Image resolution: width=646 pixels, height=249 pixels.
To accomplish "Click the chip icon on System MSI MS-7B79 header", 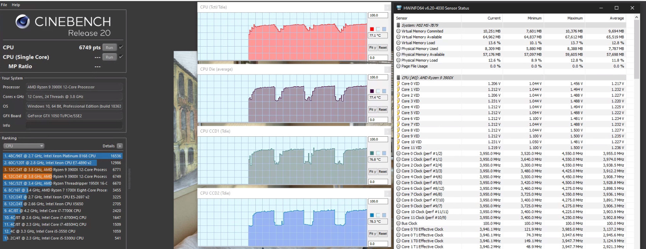I will pyautogui.click(x=398, y=25).
